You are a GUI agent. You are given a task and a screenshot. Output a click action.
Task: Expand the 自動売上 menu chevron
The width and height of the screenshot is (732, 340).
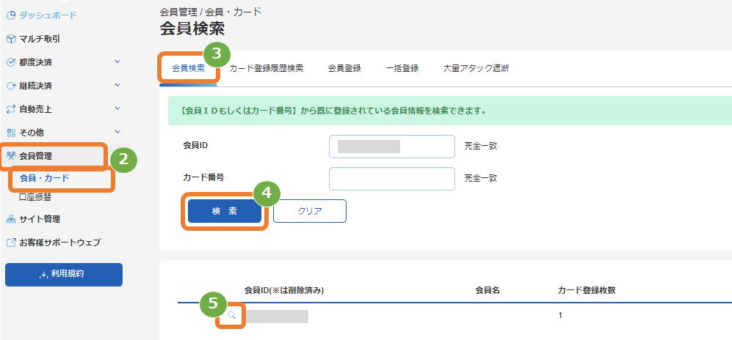[x=117, y=108]
